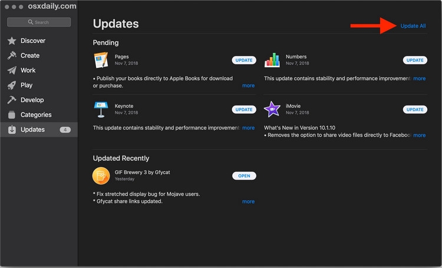Click the Develop hammer icon
The image size is (442, 268).
tap(12, 100)
